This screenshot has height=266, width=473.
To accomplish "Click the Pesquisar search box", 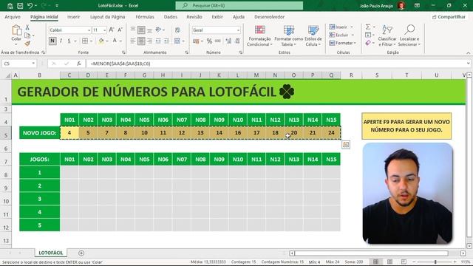I will (239, 5).
